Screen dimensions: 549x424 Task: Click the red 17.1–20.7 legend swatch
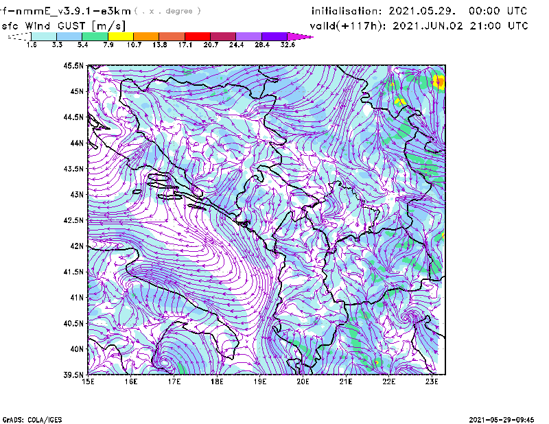click(197, 36)
